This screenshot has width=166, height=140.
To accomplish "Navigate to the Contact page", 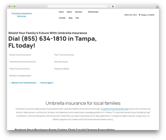I will [62, 18].
